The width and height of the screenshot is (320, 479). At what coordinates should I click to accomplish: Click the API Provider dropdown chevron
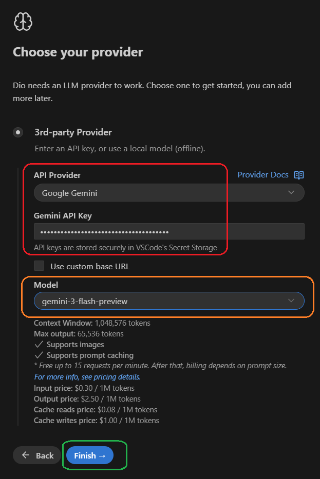(x=292, y=192)
